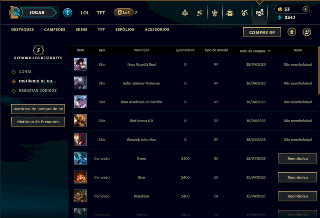This screenshot has width=320, height=218.
Task: Open the store coins icon
Action: coord(260,13)
